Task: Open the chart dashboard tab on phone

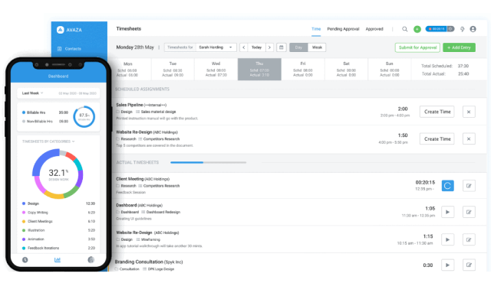Action: (x=58, y=259)
